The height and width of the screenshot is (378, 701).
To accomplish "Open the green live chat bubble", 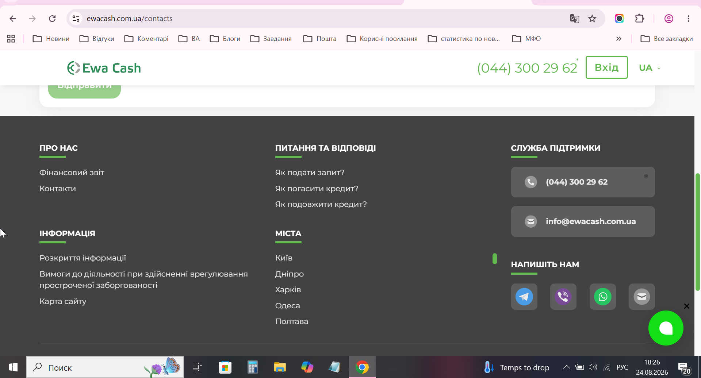I will coord(666,328).
